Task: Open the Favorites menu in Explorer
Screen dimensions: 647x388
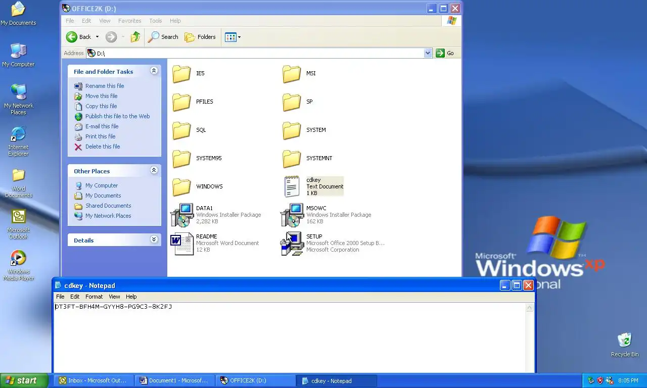Action: [130, 21]
